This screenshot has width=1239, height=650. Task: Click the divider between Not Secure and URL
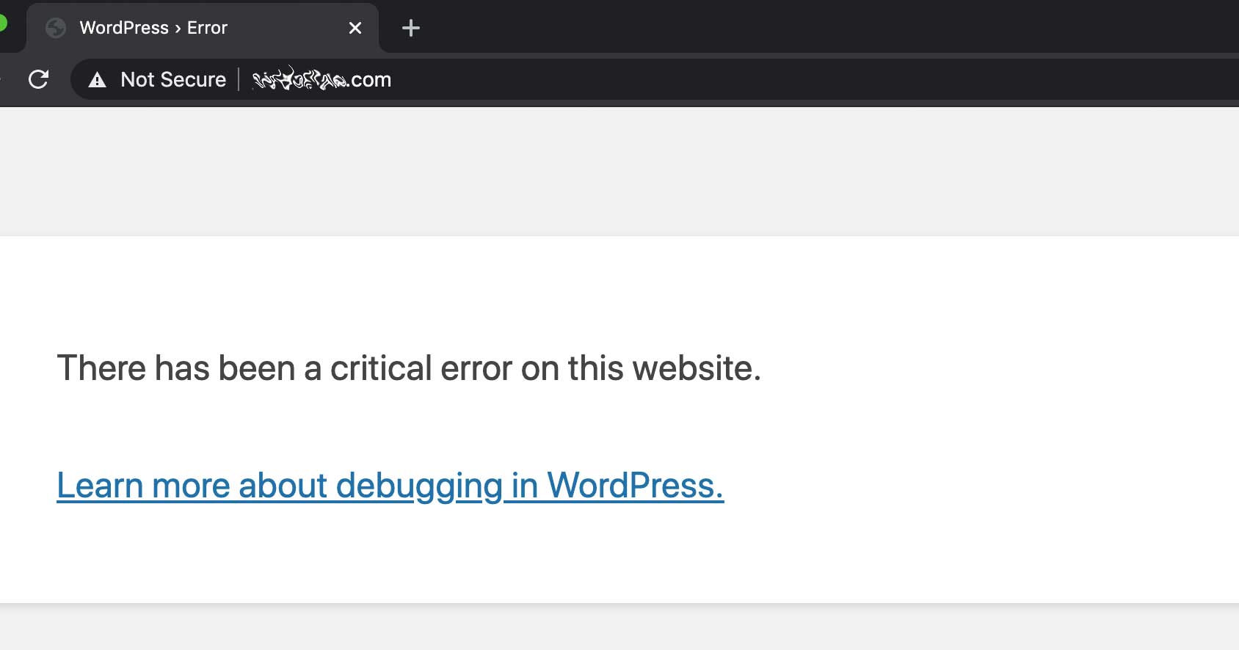coord(239,79)
